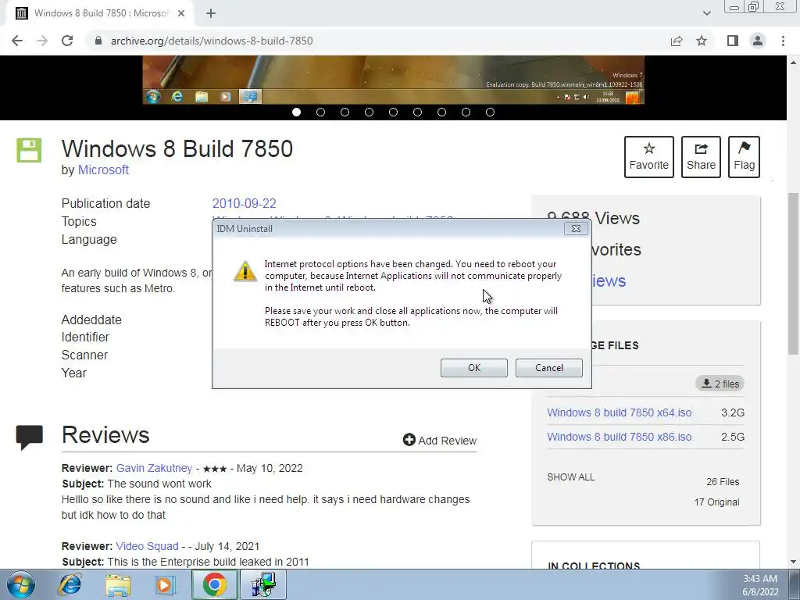Launch Internet Explorer from the taskbar
Viewport: 800px width, 600px height.
(70, 584)
